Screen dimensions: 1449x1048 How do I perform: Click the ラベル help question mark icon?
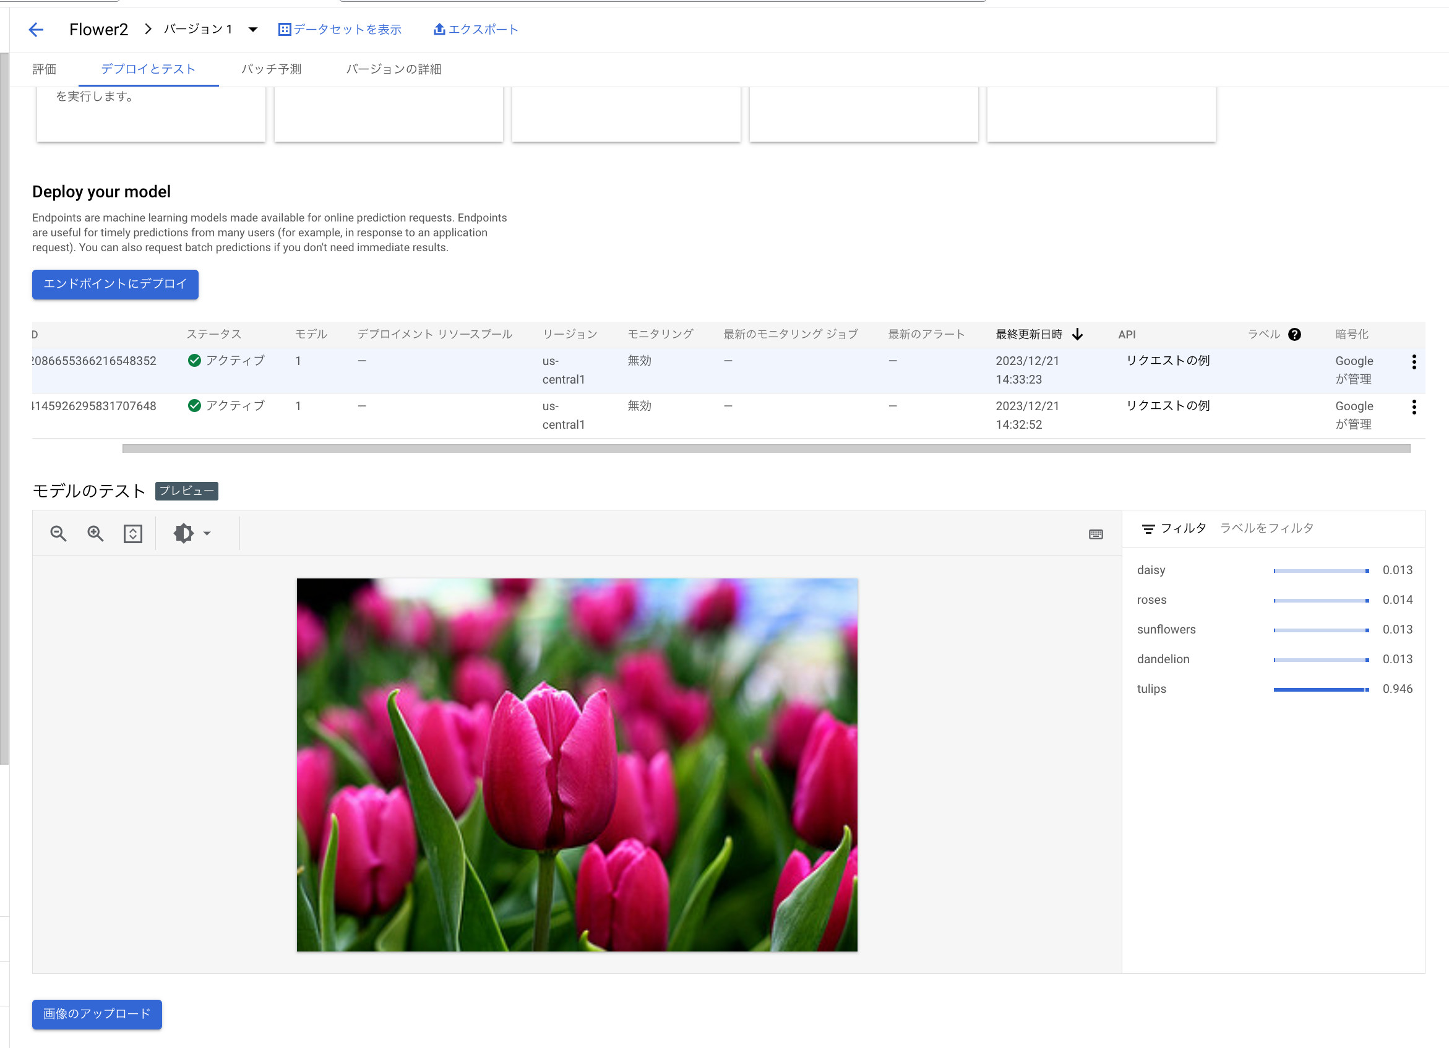pos(1294,334)
